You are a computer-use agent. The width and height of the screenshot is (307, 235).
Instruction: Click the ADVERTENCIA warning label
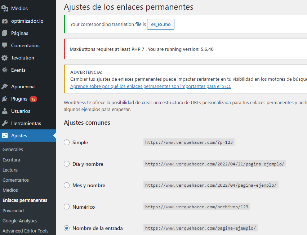86,72
